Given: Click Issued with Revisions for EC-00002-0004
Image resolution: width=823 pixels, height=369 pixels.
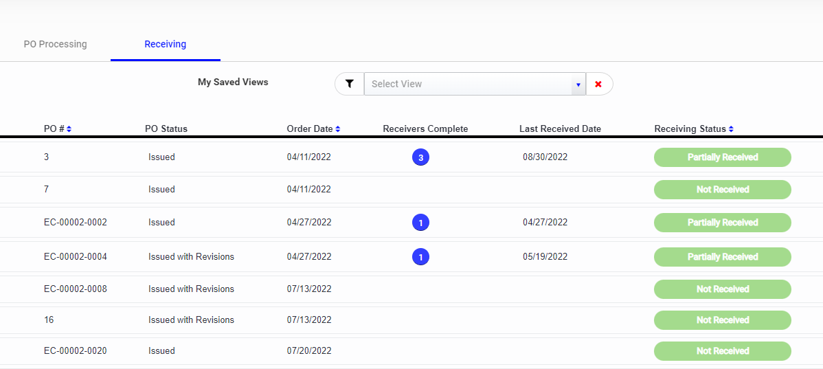Looking at the screenshot, I should click(191, 257).
